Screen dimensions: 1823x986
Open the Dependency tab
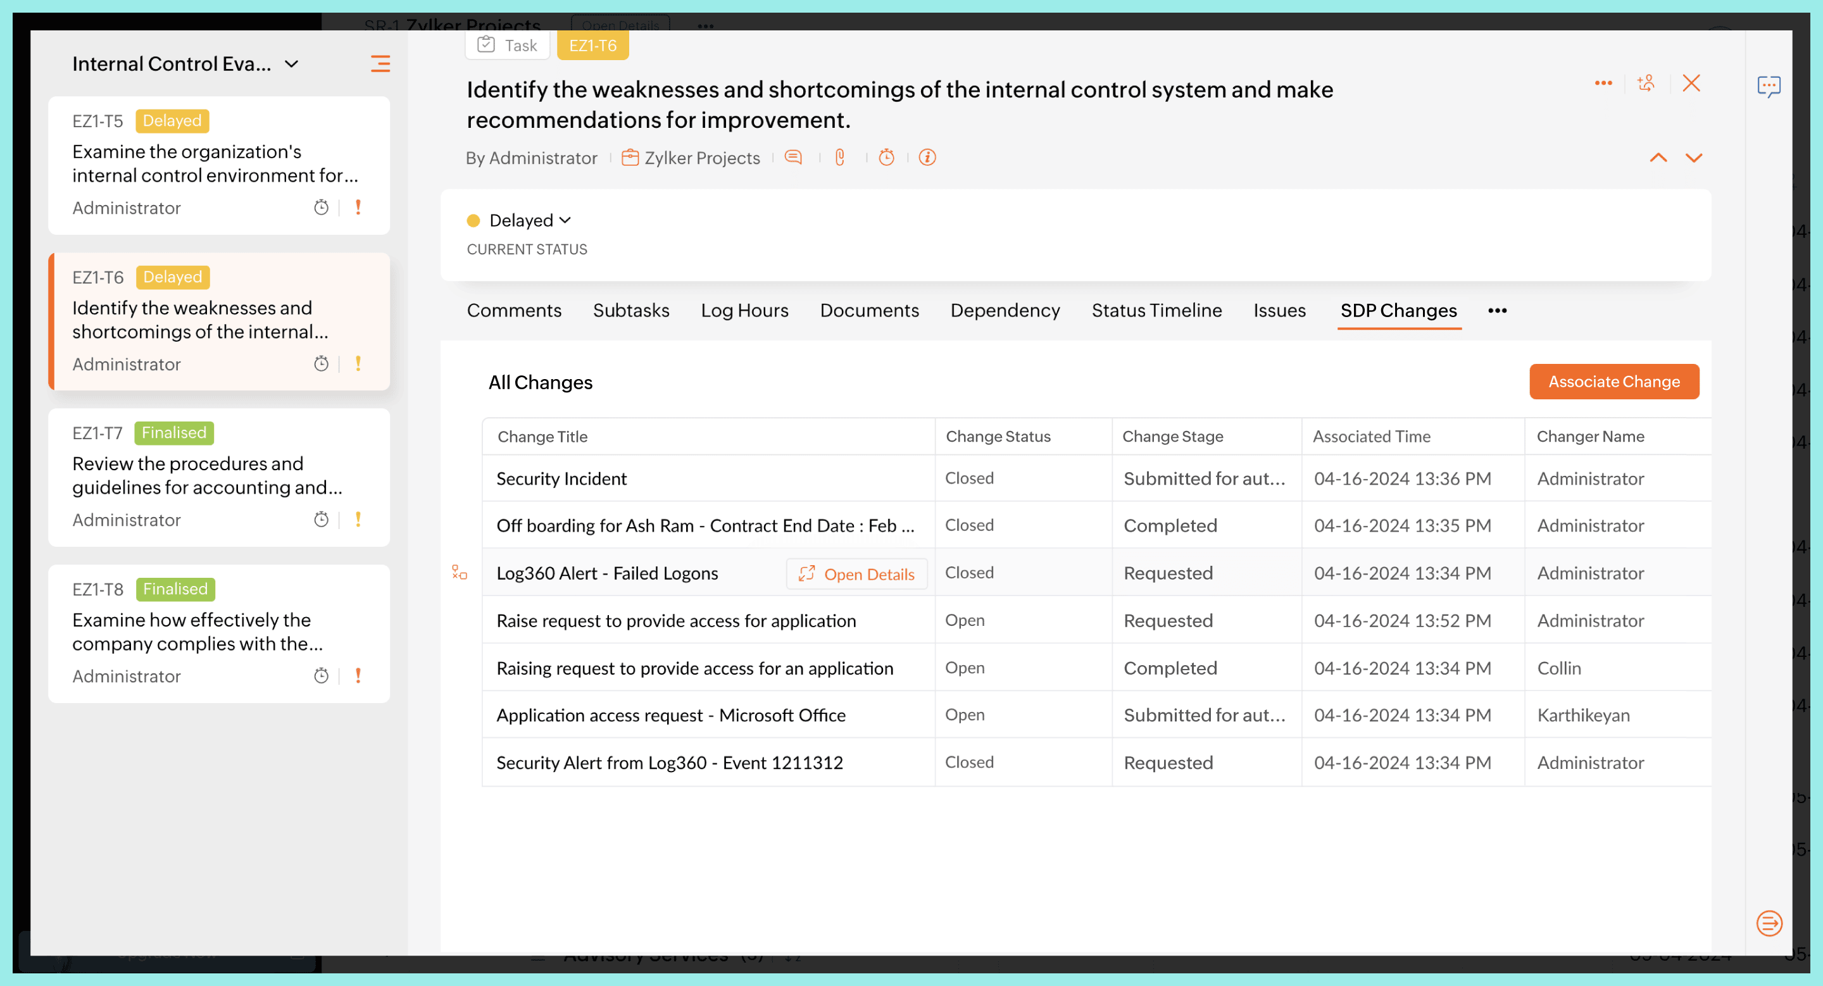coord(1005,311)
